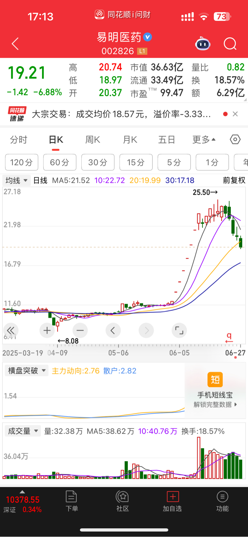This screenshot has width=248, height=537.
Task: Tap the 25.50 high price label
Action: (205, 192)
